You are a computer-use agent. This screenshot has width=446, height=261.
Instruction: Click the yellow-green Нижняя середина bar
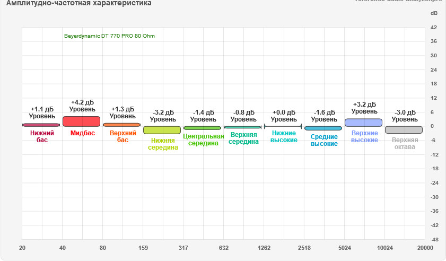click(162, 130)
